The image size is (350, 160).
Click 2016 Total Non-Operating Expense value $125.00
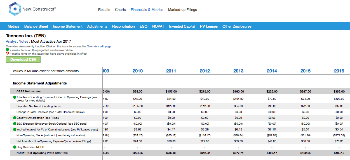[339, 99]
